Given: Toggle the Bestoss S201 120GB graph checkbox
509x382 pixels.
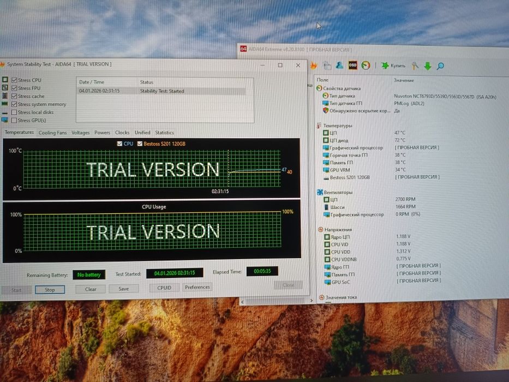Looking at the screenshot, I should pyautogui.click(x=140, y=144).
